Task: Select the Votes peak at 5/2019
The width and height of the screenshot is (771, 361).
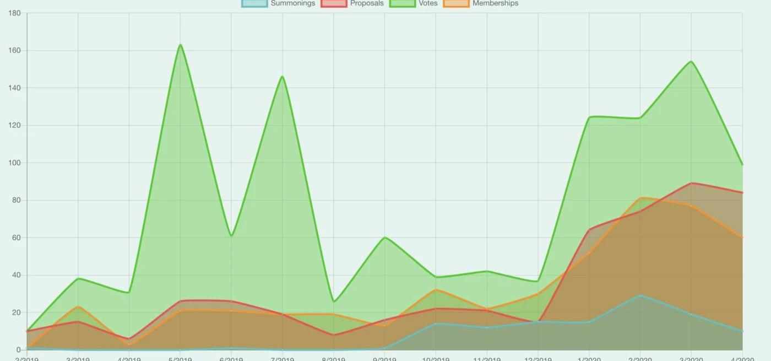Action: [180, 45]
